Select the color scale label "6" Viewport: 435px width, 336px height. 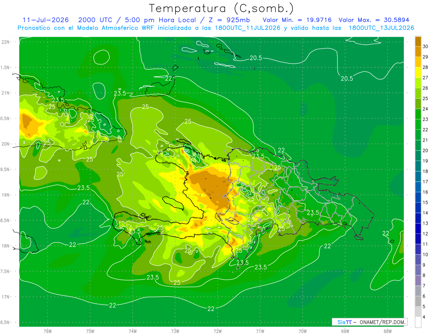(x=424, y=296)
